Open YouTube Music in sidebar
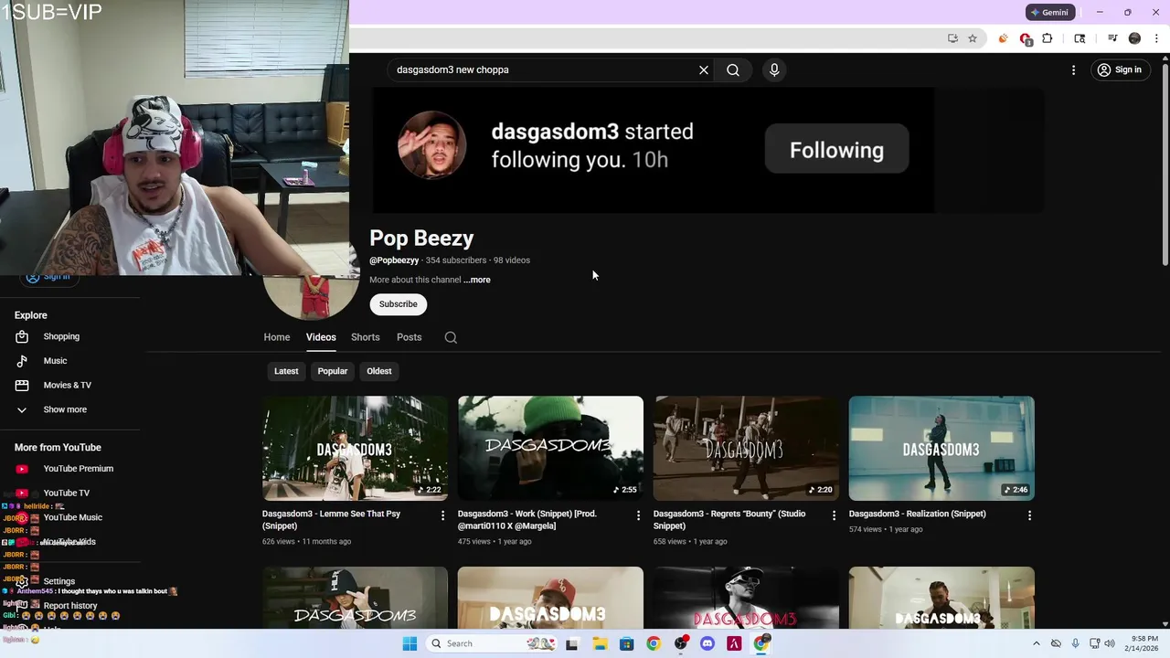1170x658 pixels. click(71, 517)
